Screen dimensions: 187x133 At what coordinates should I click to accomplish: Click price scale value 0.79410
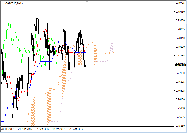[x=180, y=12]
